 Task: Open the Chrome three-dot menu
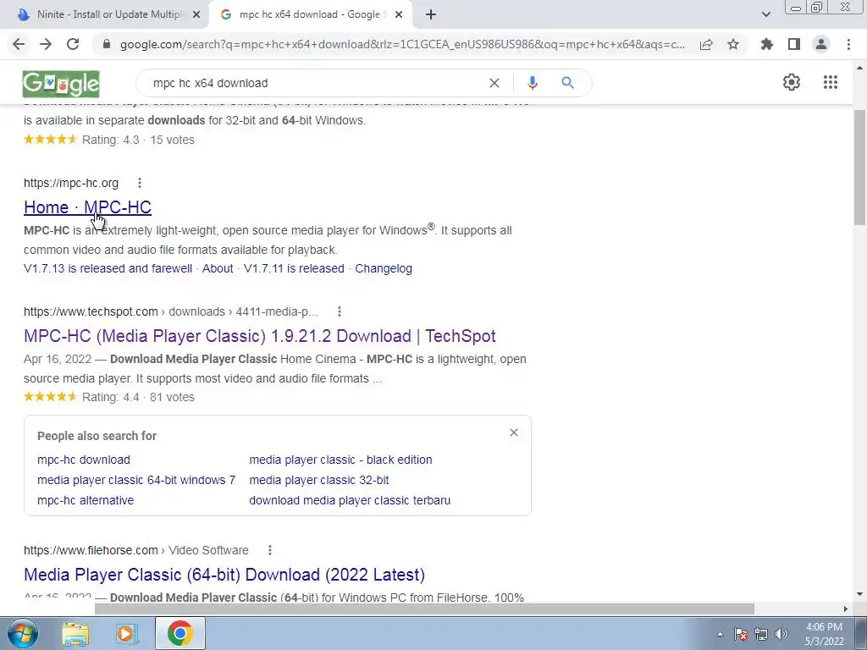[848, 44]
